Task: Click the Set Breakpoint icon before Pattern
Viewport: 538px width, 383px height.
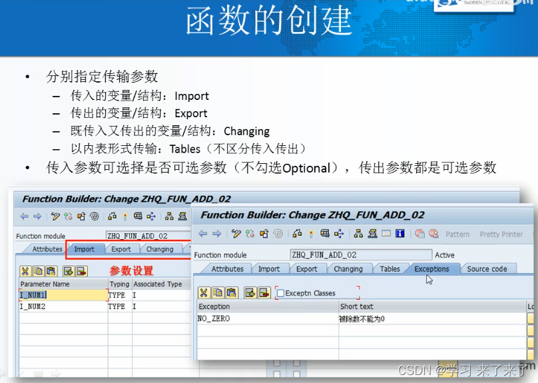Action: tap(419, 234)
